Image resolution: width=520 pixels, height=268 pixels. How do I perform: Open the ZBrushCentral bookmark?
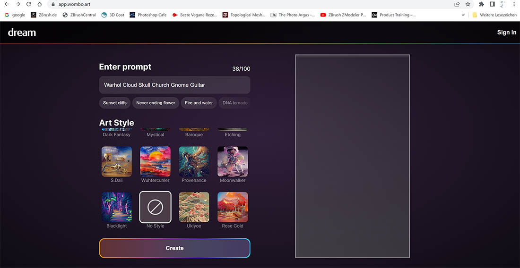click(x=79, y=15)
